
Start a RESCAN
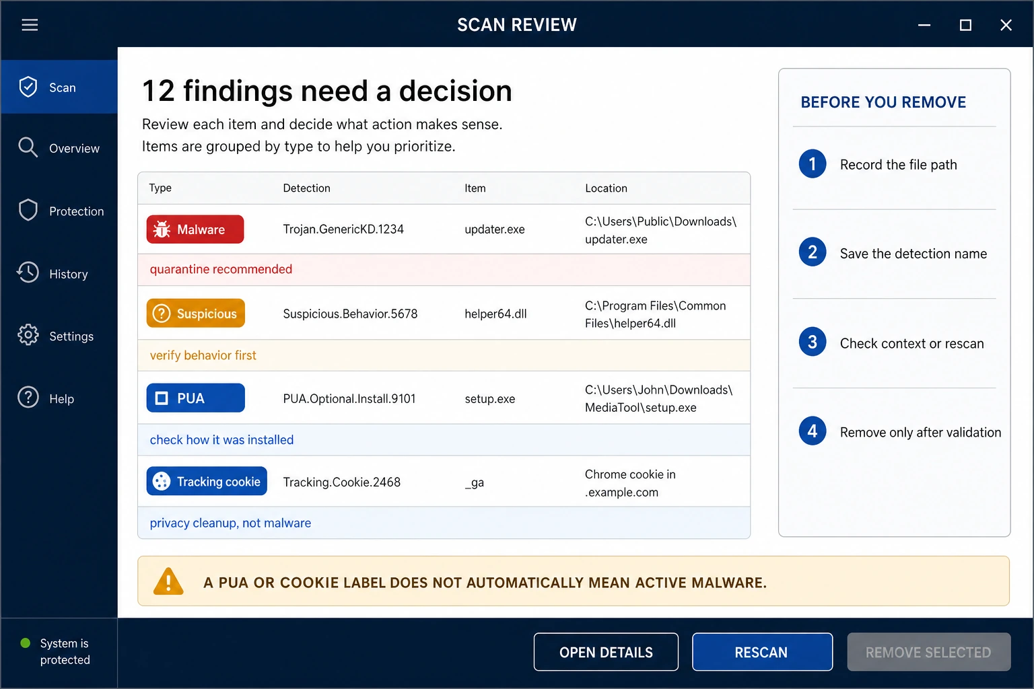762,652
